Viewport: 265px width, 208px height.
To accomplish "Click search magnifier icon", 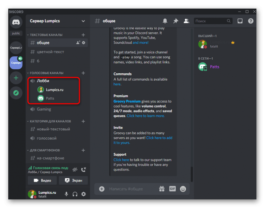I will pyautogui.click(x=229, y=21).
